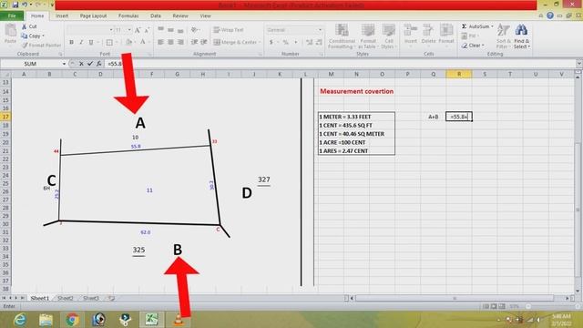Image resolution: width=583 pixels, height=328 pixels.
Task: Toggle Wrap Text
Action: (229, 30)
